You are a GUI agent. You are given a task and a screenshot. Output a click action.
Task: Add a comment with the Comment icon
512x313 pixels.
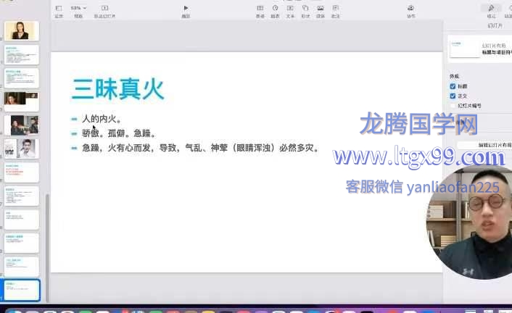335,9
